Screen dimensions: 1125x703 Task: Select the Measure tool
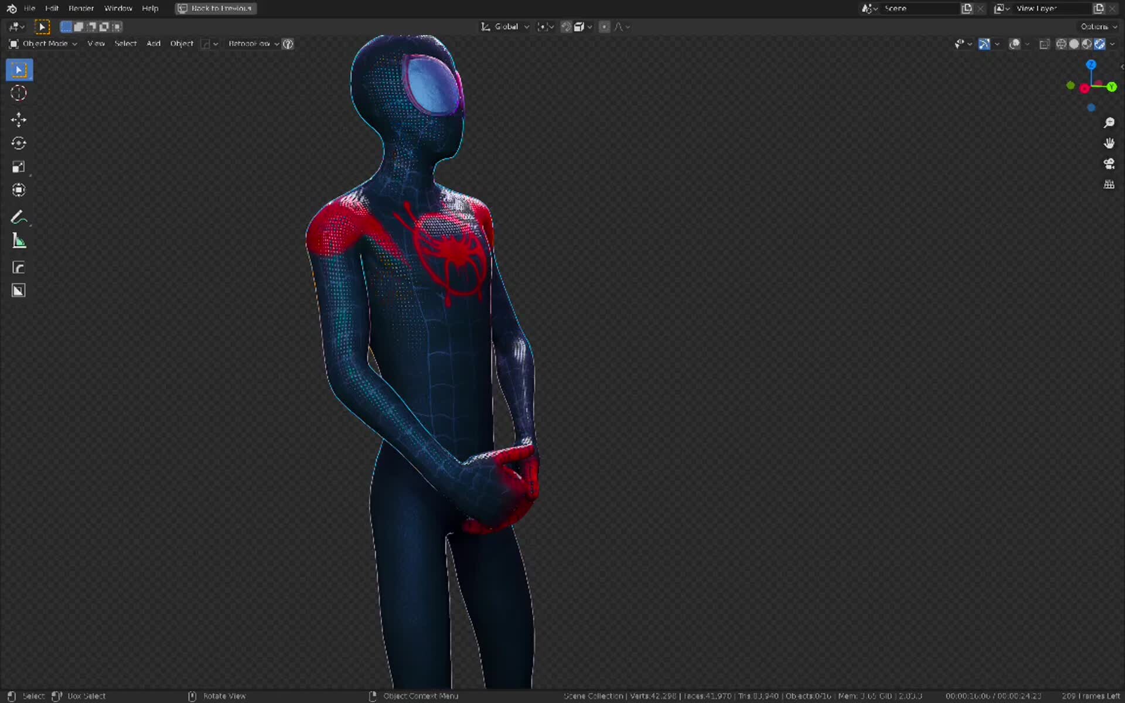[19, 240]
